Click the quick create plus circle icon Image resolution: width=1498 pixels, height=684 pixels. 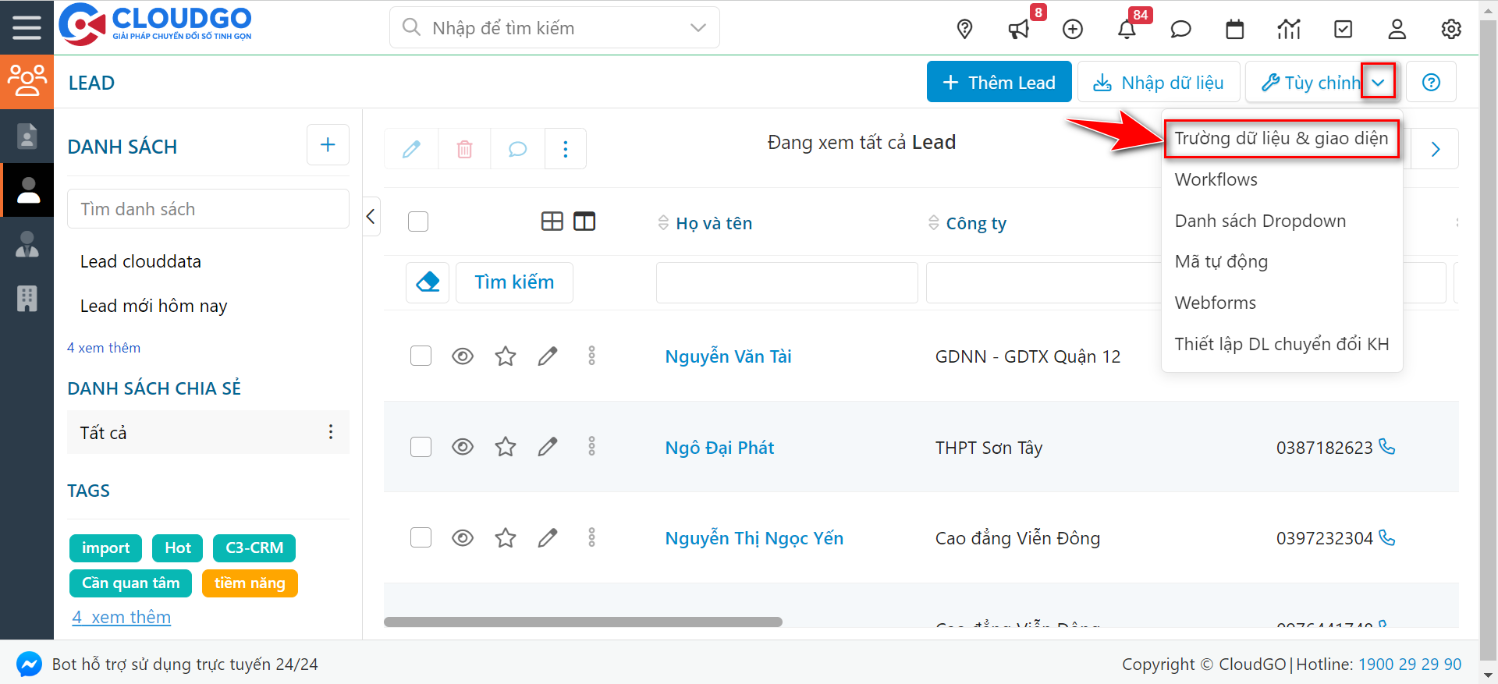1073,29
